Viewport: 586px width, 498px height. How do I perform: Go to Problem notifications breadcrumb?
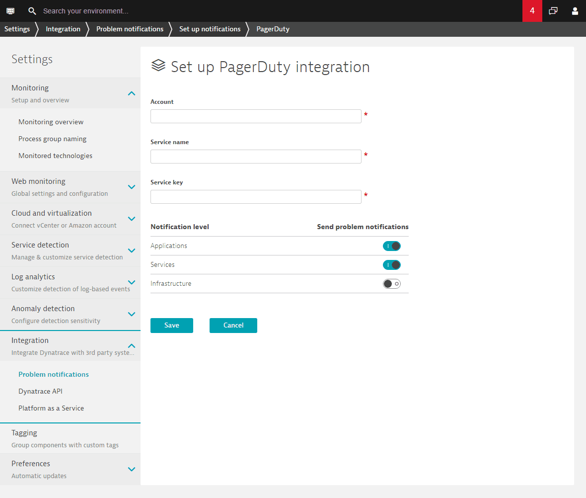tap(130, 29)
